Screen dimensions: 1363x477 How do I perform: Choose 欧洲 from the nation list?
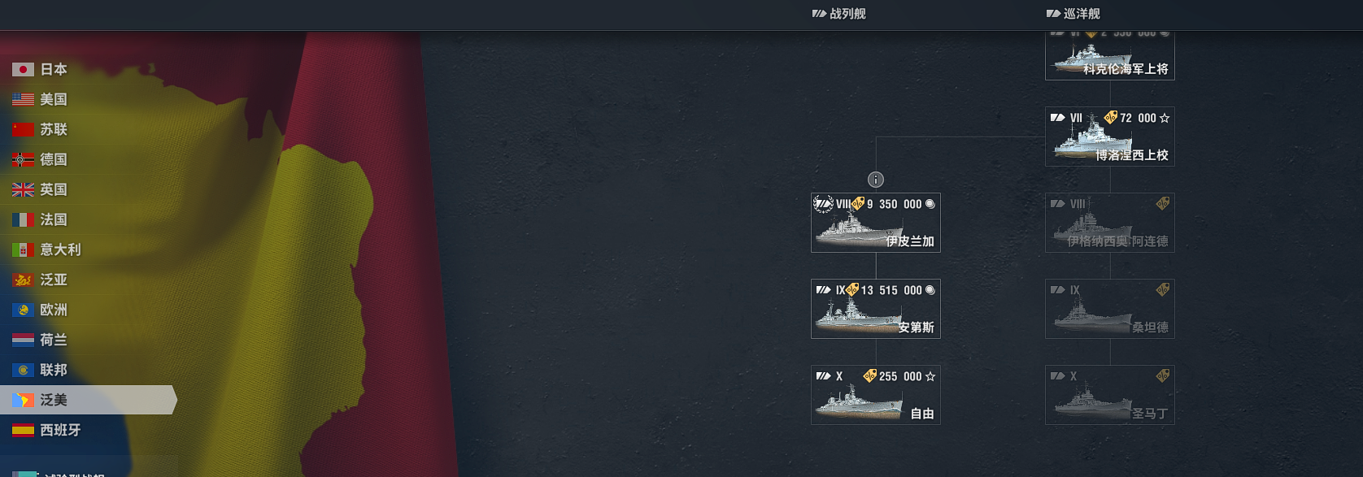(88, 310)
